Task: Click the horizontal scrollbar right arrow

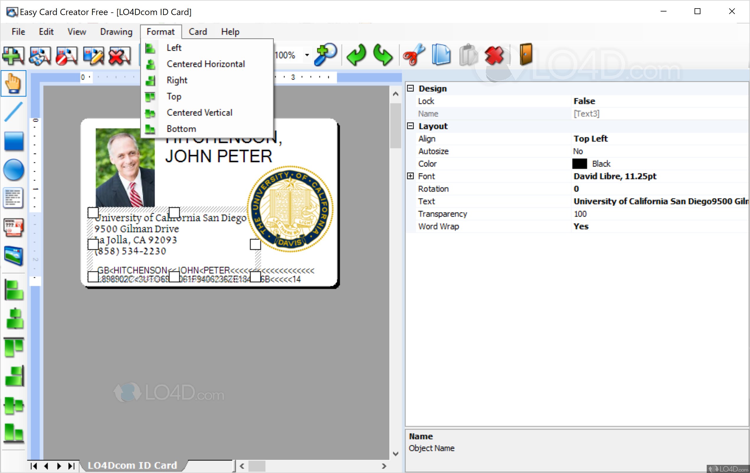Action: (x=384, y=466)
